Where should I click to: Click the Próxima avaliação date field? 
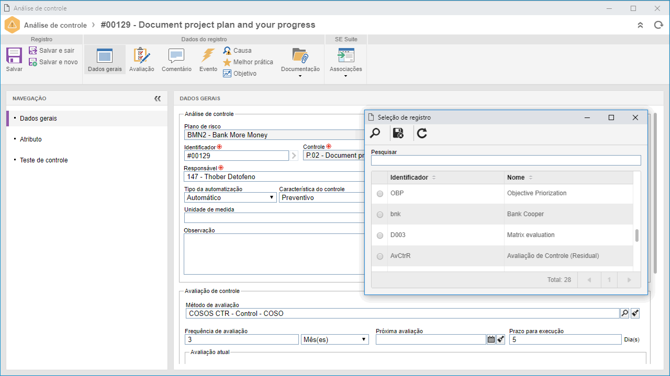[x=431, y=339]
